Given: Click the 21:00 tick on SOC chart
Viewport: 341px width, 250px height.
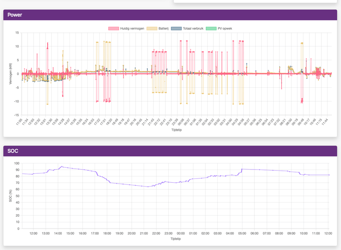Looking at the screenshot, I should [x=144, y=233].
